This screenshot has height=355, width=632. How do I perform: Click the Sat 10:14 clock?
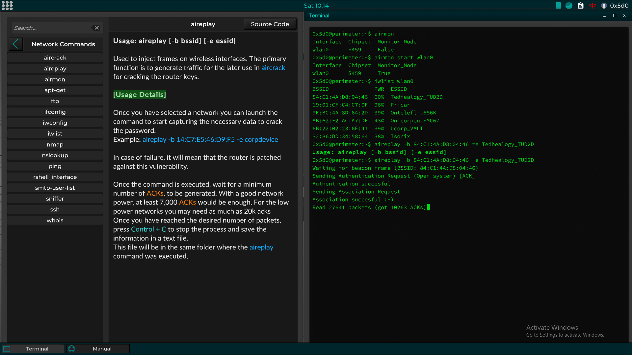point(316,6)
